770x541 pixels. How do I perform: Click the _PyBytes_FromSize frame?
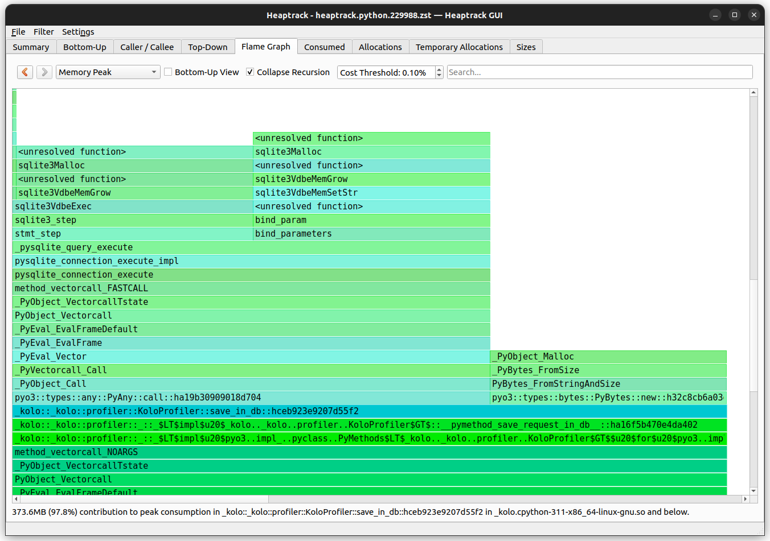pos(608,370)
